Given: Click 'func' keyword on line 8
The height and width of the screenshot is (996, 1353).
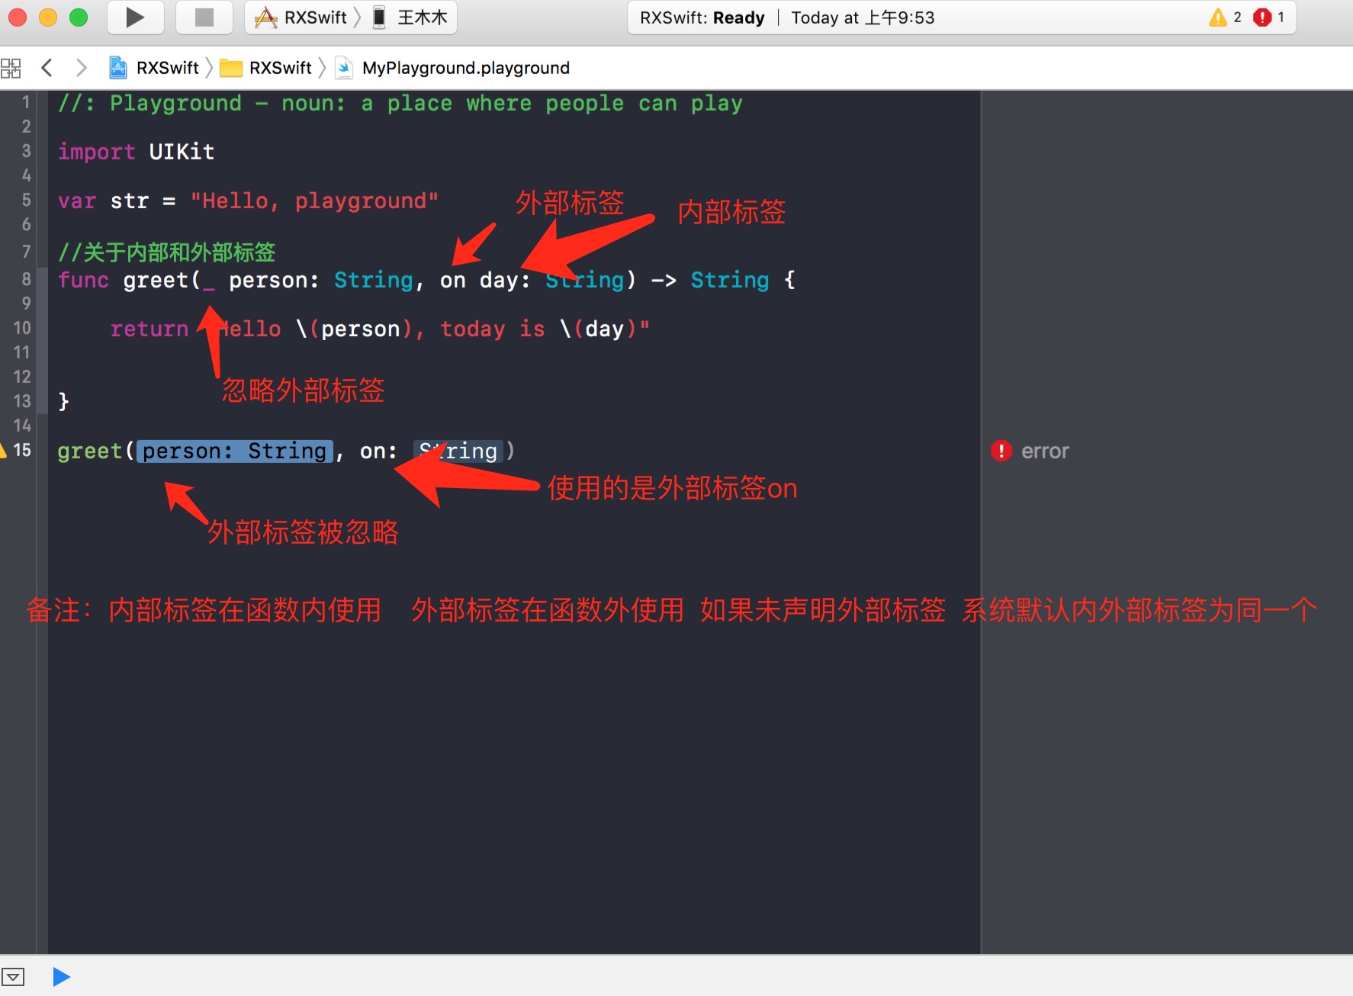Looking at the screenshot, I should (83, 280).
